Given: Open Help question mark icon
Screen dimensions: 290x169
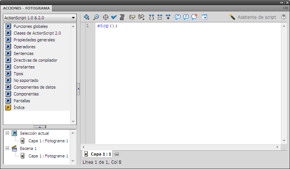Looking at the screenshot, I should (x=284, y=17).
